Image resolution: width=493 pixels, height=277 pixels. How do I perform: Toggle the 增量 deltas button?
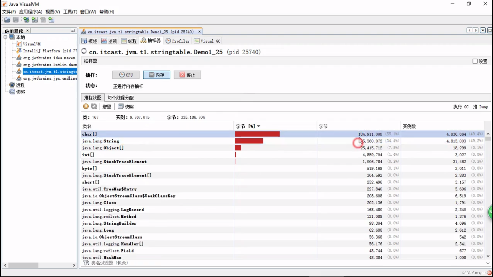click(x=107, y=107)
